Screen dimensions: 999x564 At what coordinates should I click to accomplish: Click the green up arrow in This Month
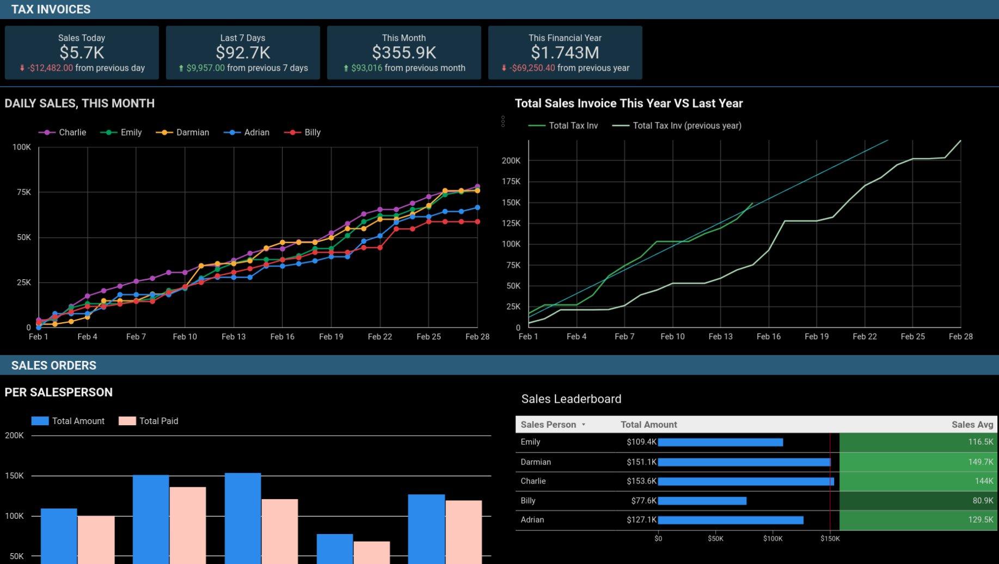(x=346, y=68)
